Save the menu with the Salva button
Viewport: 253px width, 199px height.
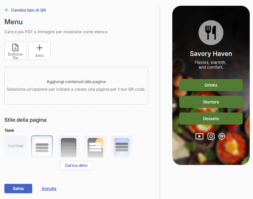coord(18,189)
